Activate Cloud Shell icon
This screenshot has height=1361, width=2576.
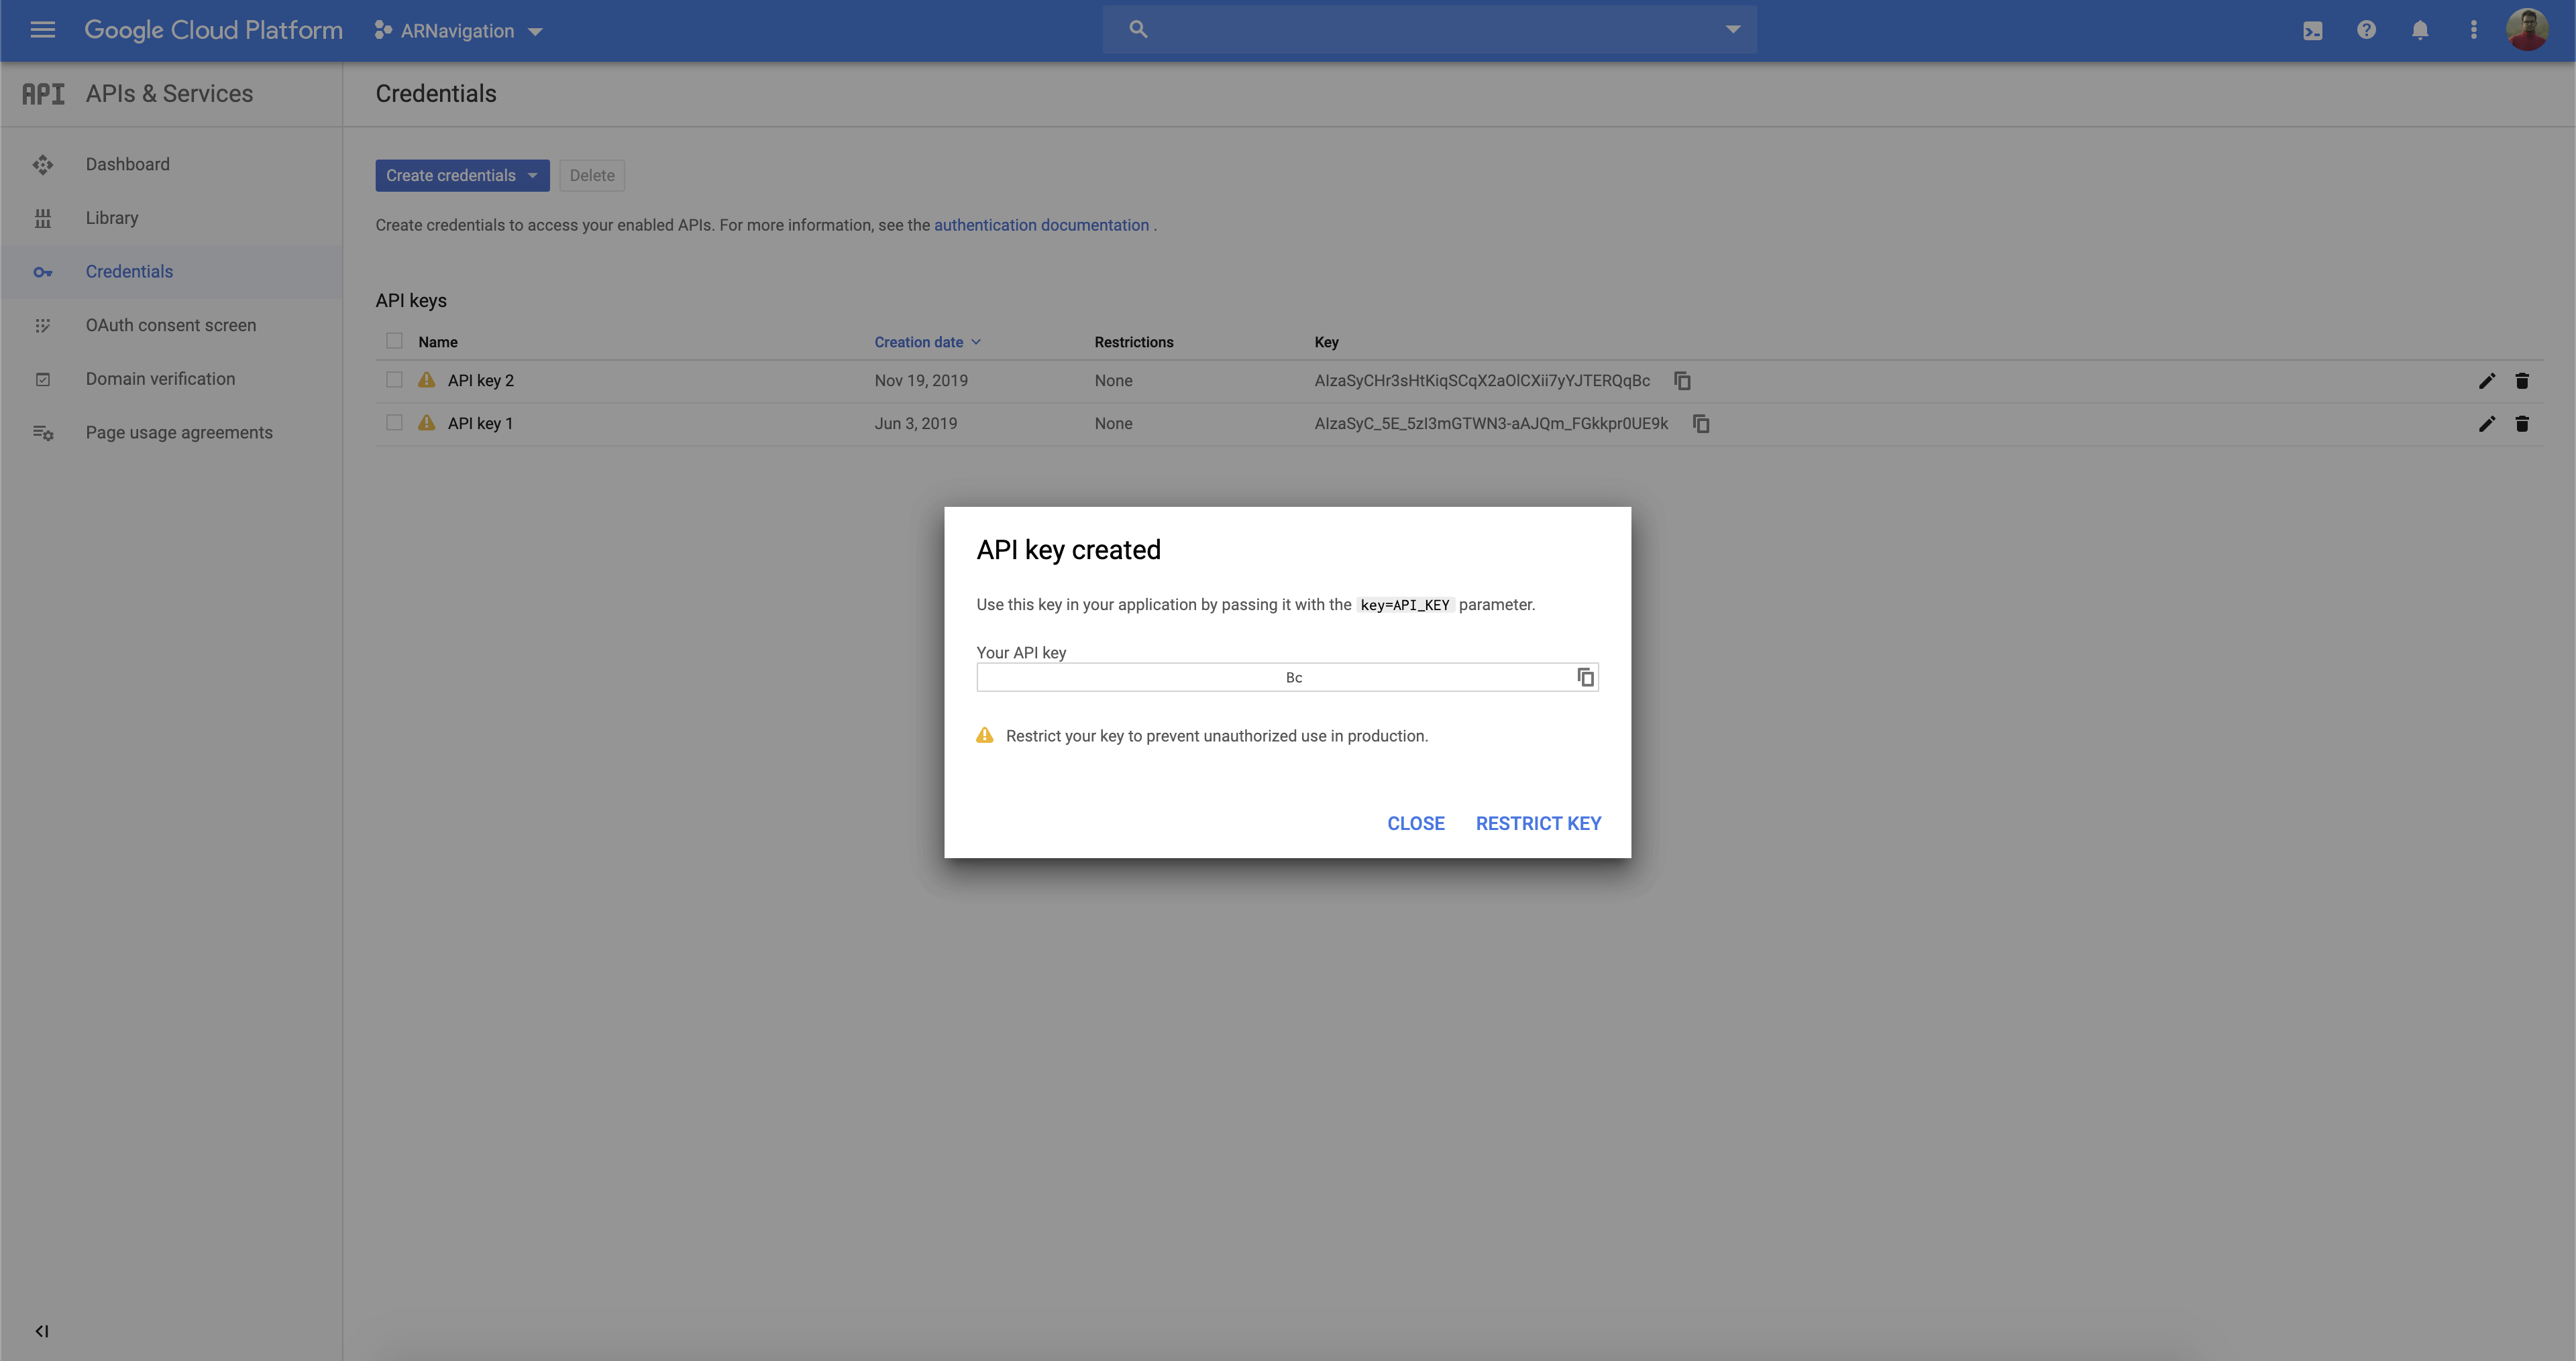pos(2313,31)
